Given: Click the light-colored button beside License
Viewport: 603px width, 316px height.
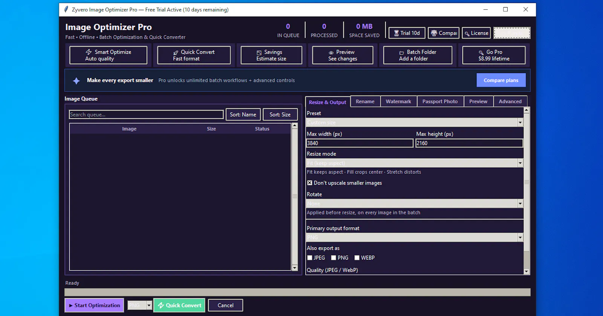Looking at the screenshot, I should click(x=512, y=33).
